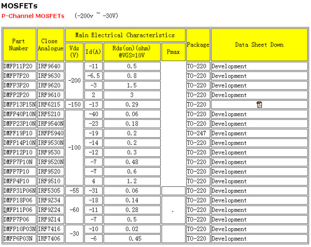Select part number DMFP11P06
Viewport: 311px width, 247px height.
[18, 210]
